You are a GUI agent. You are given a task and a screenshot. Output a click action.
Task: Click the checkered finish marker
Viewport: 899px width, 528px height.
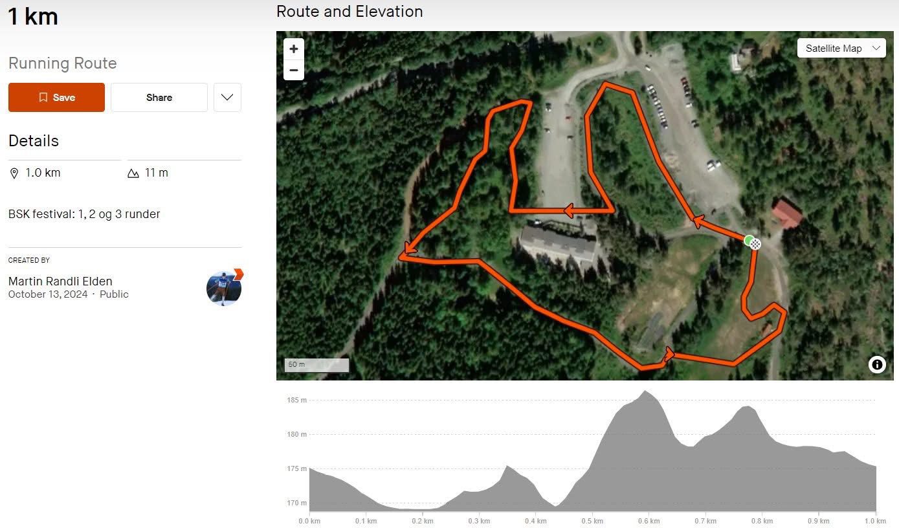(x=755, y=244)
